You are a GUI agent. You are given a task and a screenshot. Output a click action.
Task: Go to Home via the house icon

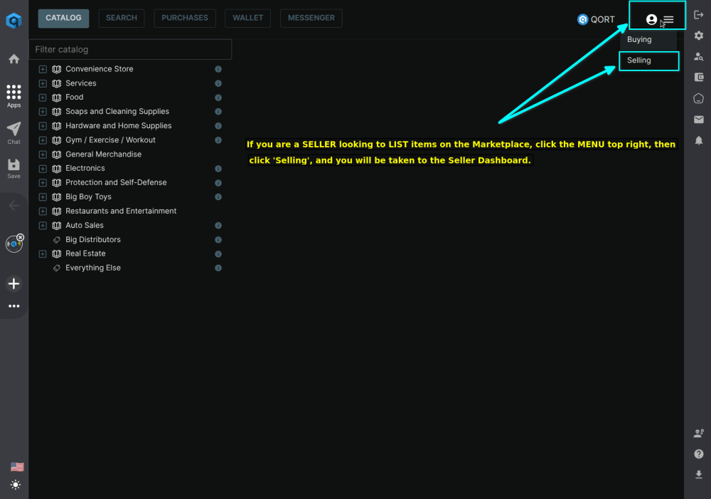(x=14, y=58)
